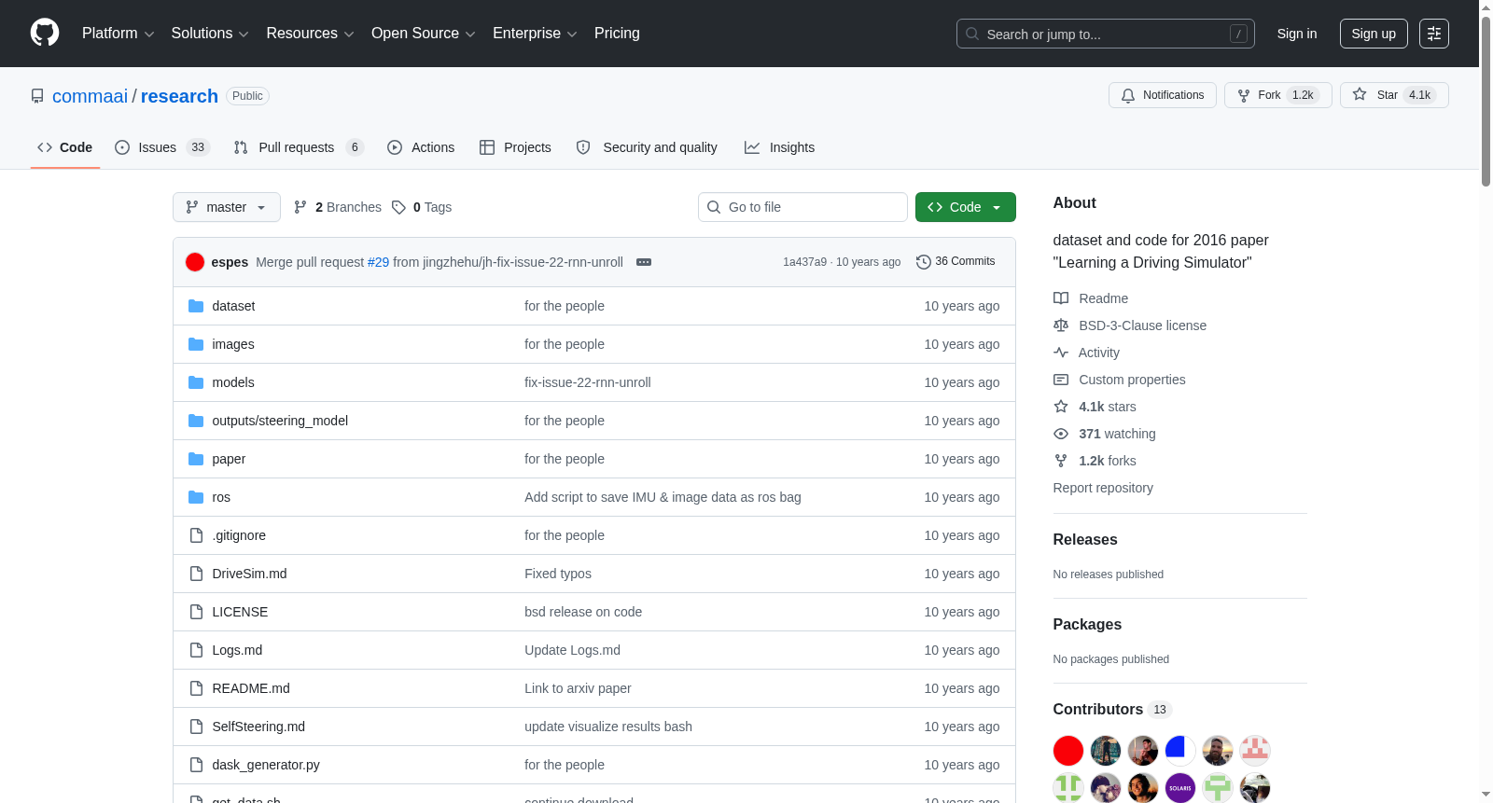Open pull request #29 link
The height and width of the screenshot is (803, 1493).
[x=379, y=262]
